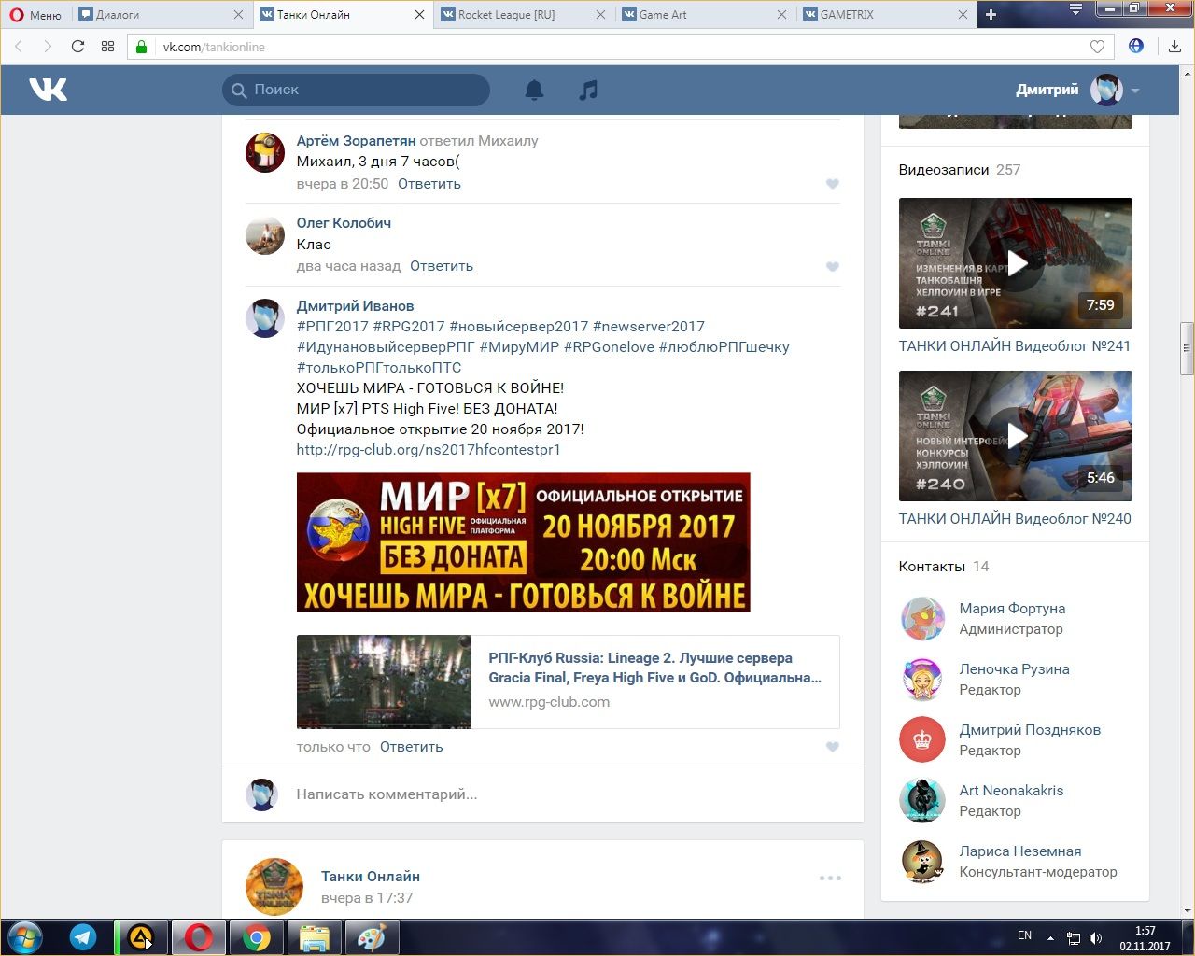Expand the Дмитрий profile dropdown arrow
The height and width of the screenshot is (956, 1195).
coord(1135,91)
